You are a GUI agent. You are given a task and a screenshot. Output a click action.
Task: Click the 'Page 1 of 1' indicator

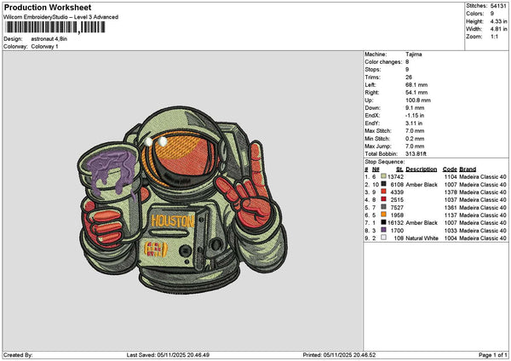tap(493, 355)
